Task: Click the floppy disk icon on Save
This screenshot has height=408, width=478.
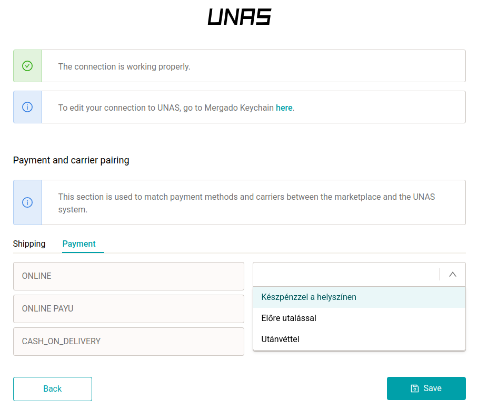Action: pos(415,388)
